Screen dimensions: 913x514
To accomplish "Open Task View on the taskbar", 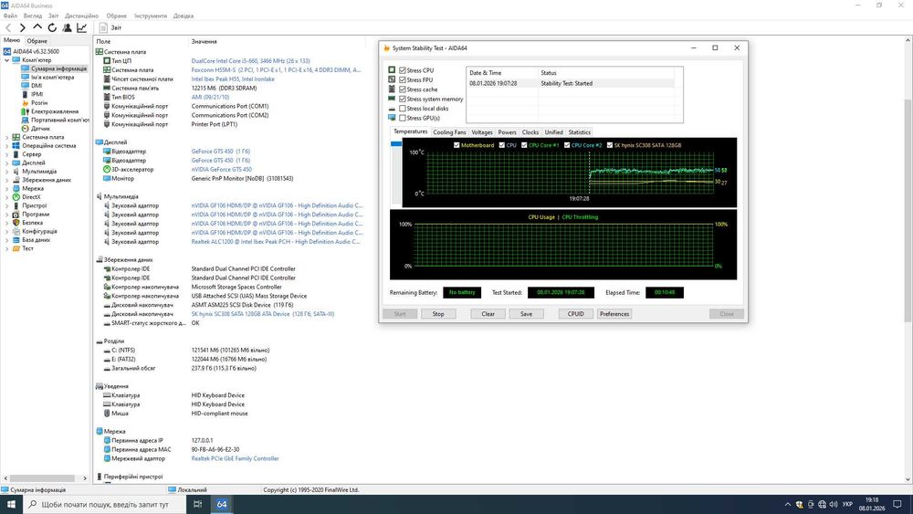I will point(197,504).
